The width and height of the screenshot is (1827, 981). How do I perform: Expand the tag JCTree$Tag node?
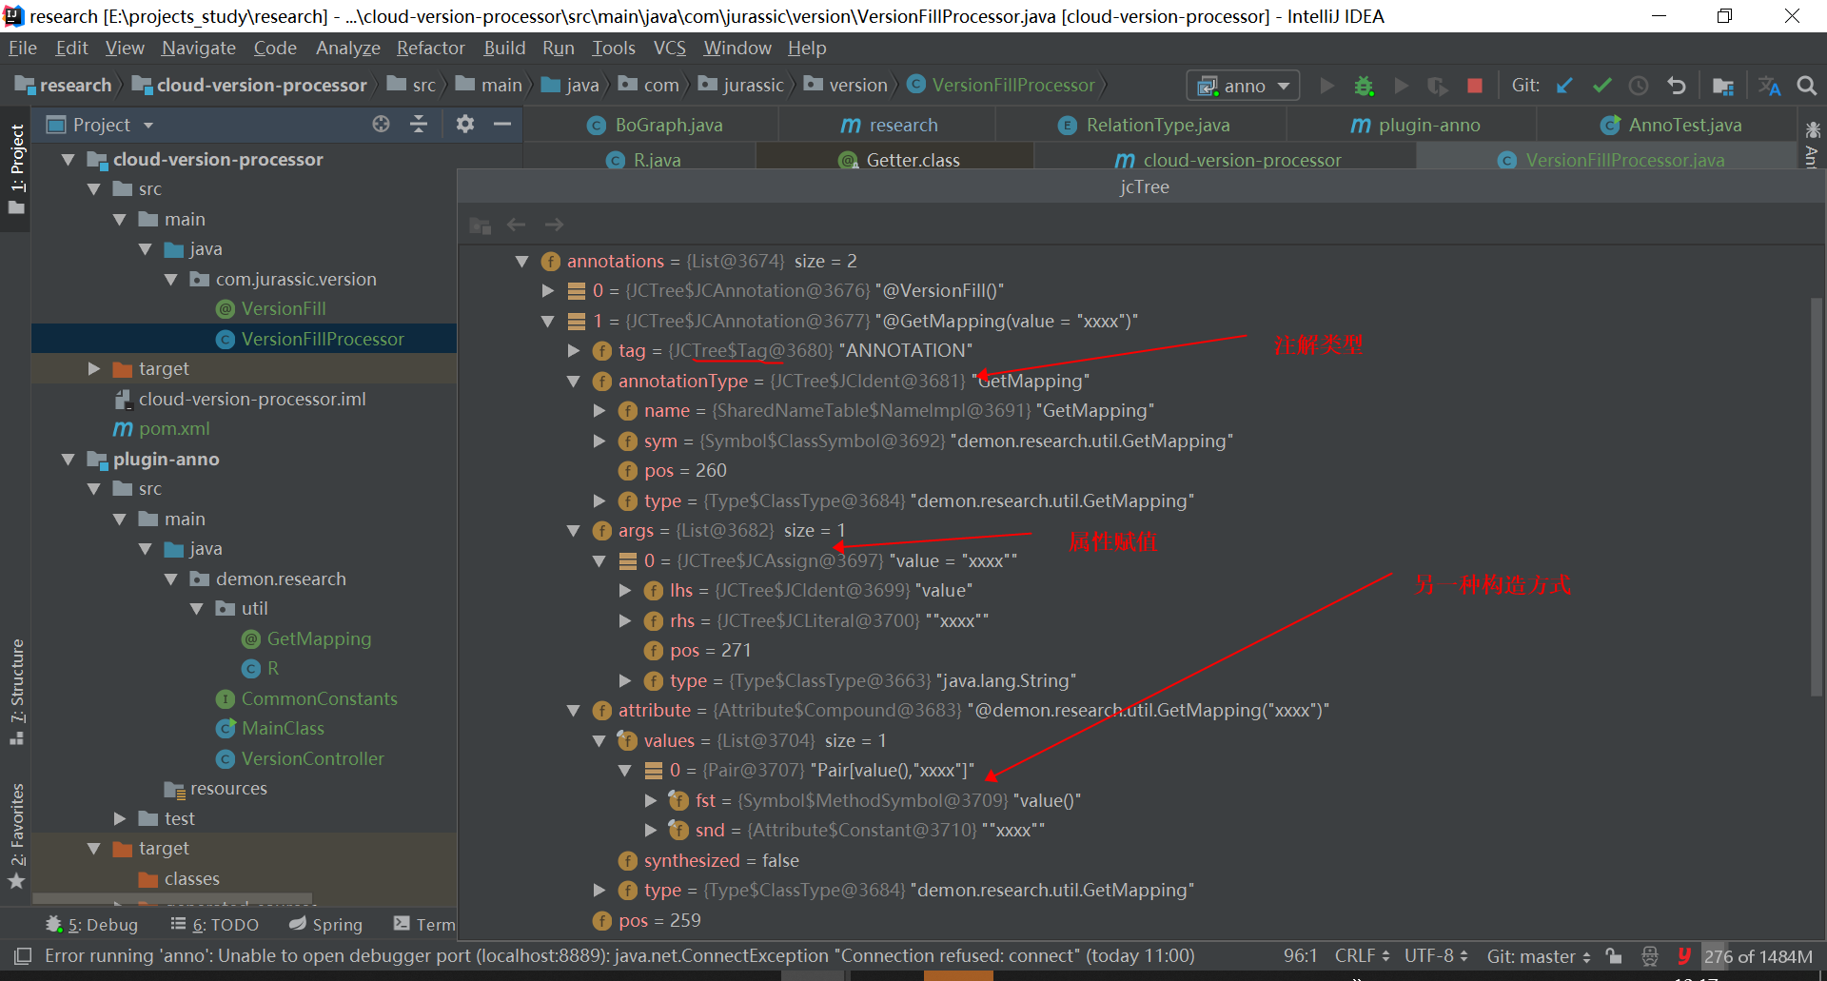tap(573, 350)
